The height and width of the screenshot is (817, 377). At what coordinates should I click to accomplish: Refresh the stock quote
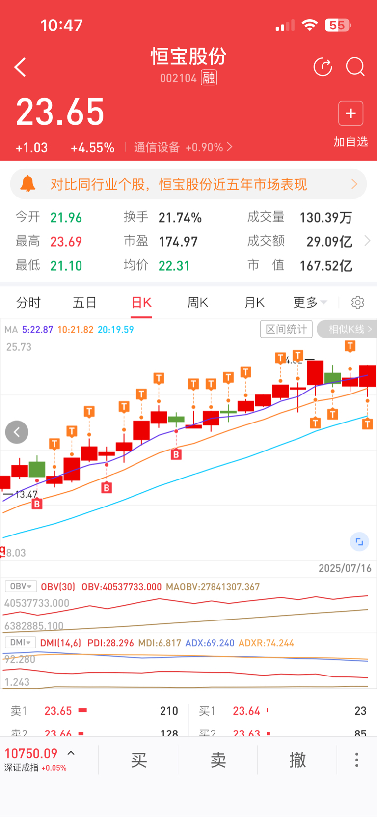[x=323, y=67]
